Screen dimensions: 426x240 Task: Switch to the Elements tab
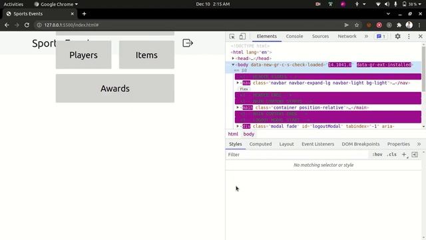pyautogui.click(x=266, y=36)
